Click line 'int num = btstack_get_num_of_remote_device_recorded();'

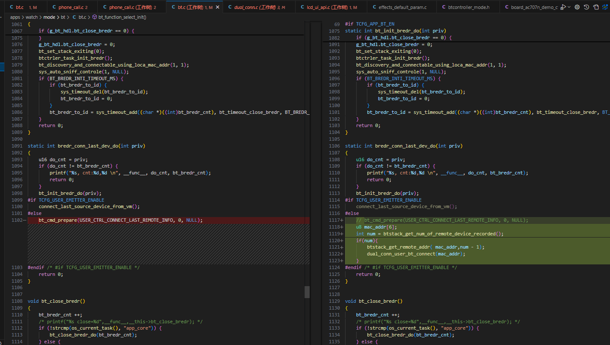point(430,234)
